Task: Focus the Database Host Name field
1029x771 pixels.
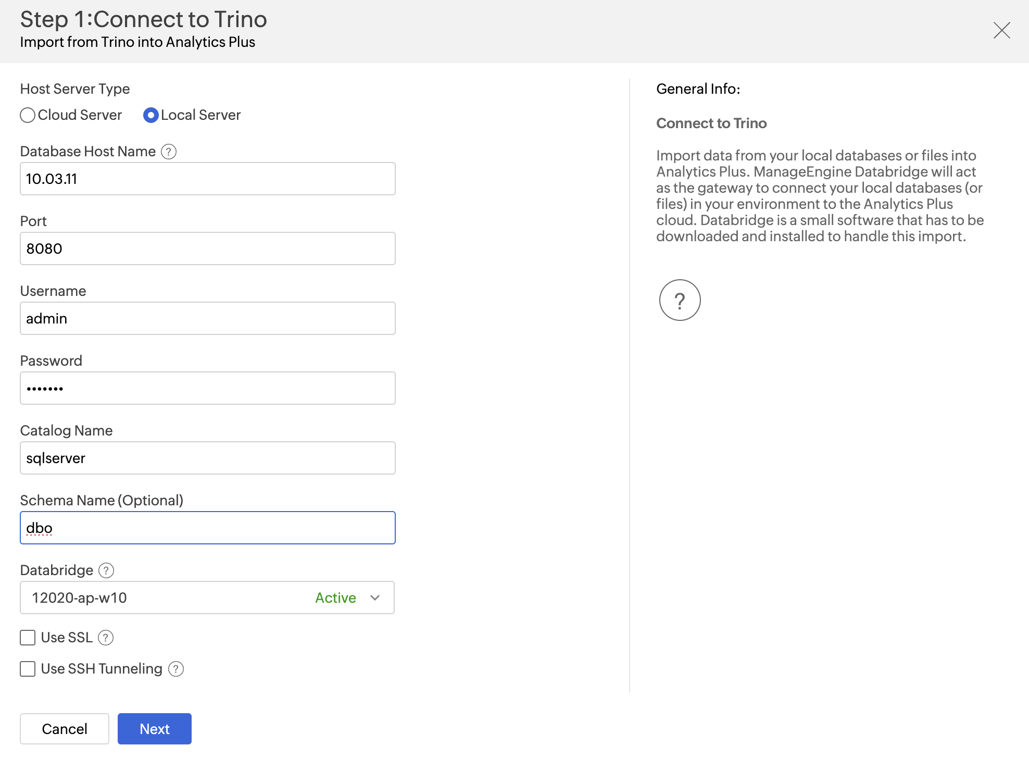Action: pyautogui.click(x=208, y=179)
